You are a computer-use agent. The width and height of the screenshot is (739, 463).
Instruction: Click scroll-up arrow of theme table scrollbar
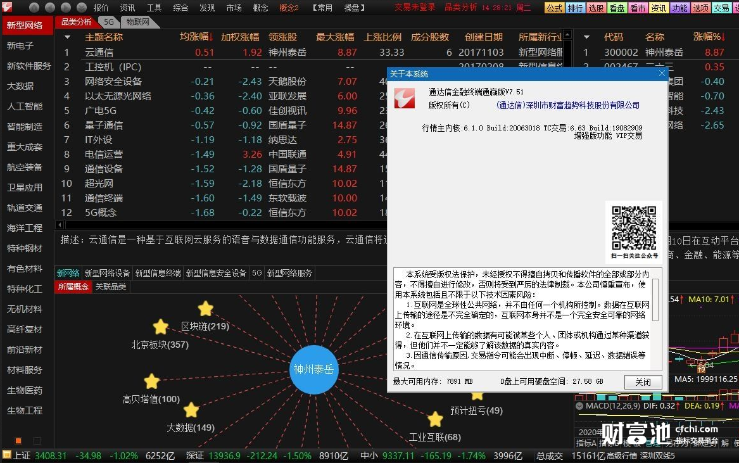pos(567,34)
